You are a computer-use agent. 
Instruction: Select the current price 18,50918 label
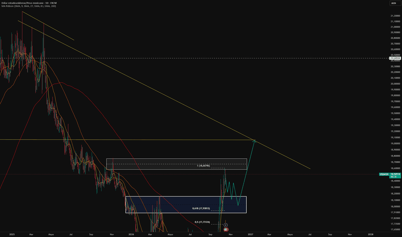tap(395, 175)
